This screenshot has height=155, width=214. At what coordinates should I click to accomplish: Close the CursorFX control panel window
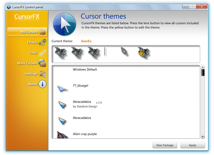tap(202, 6)
